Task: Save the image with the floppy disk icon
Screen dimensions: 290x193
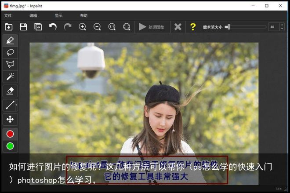Action: pyautogui.click(x=23, y=27)
